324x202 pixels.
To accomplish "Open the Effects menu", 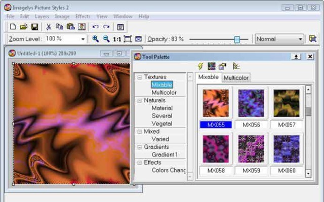I will tap(83, 16).
